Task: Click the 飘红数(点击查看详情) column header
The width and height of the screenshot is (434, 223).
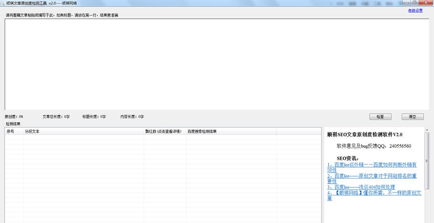Action: point(165,132)
